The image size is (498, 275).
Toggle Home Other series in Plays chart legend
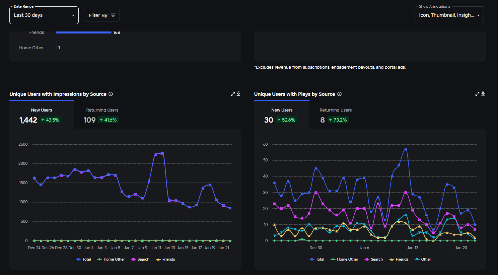point(344,259)
